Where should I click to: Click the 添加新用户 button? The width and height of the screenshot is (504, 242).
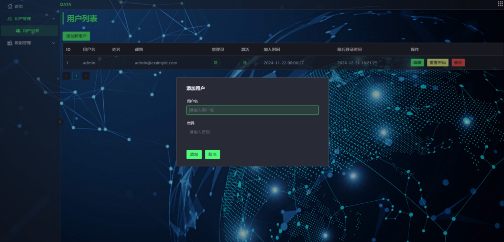coord(76,36)
